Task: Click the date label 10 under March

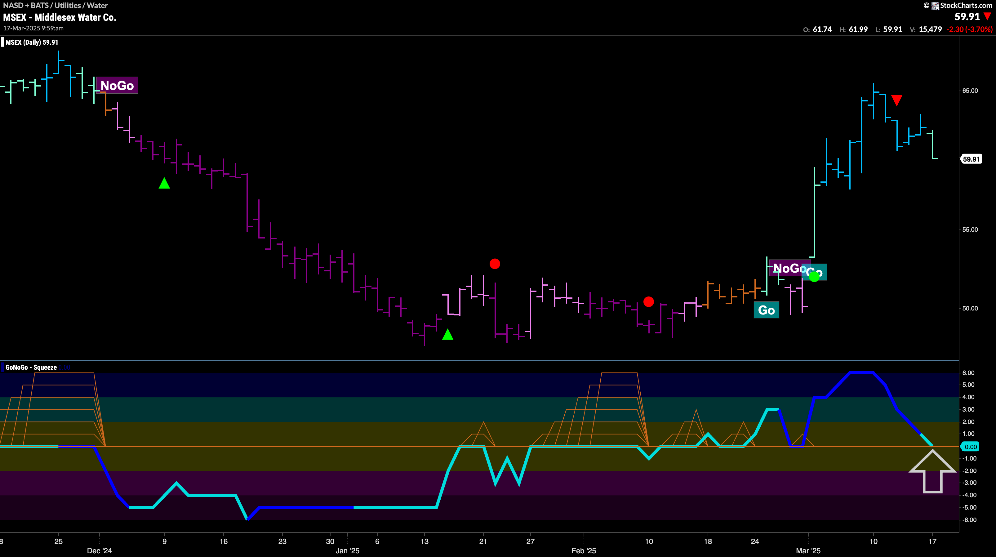Action: pos(874,541)
